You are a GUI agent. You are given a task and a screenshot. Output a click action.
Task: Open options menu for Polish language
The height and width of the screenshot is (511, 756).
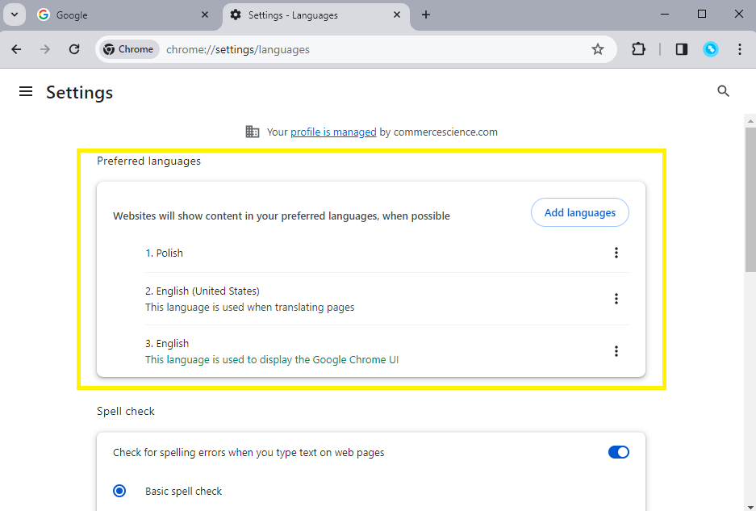coord(616,253)
